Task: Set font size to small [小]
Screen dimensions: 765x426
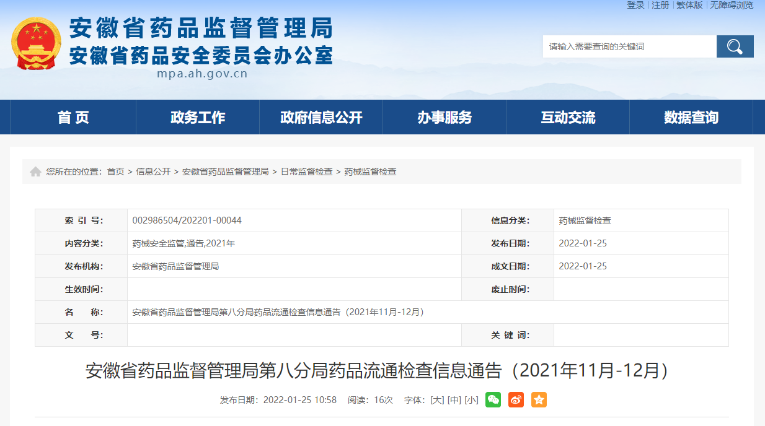Action: (471, 400)
